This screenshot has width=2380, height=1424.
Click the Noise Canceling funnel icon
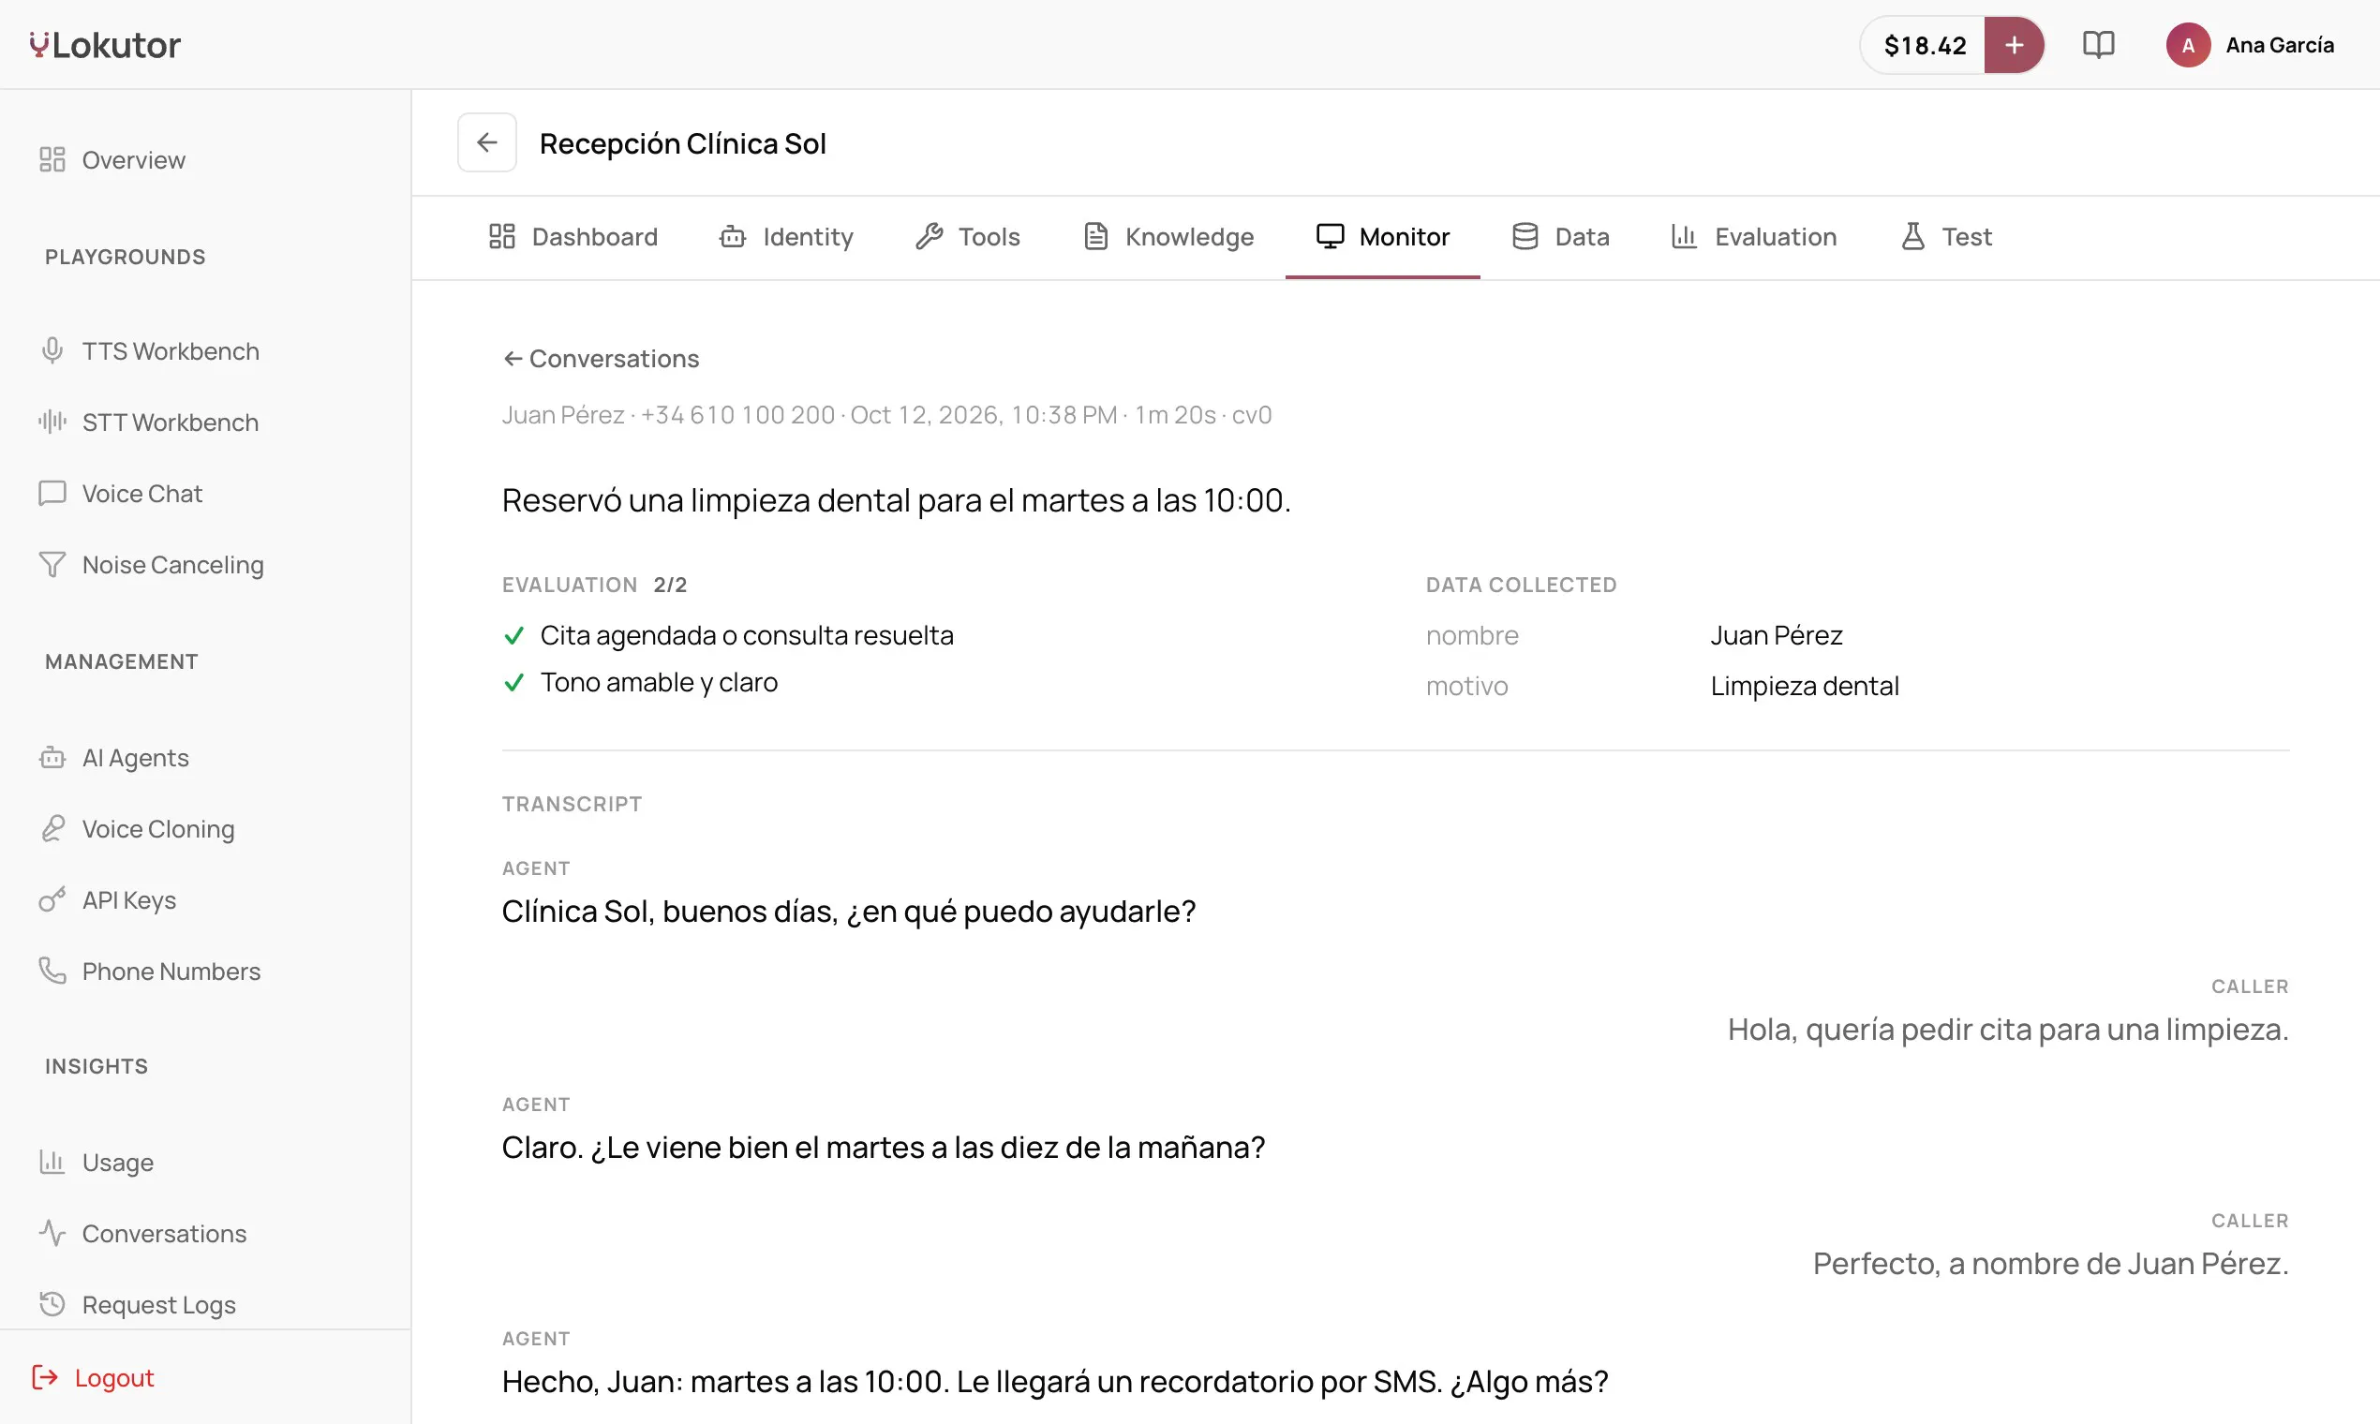coord(52,565)
